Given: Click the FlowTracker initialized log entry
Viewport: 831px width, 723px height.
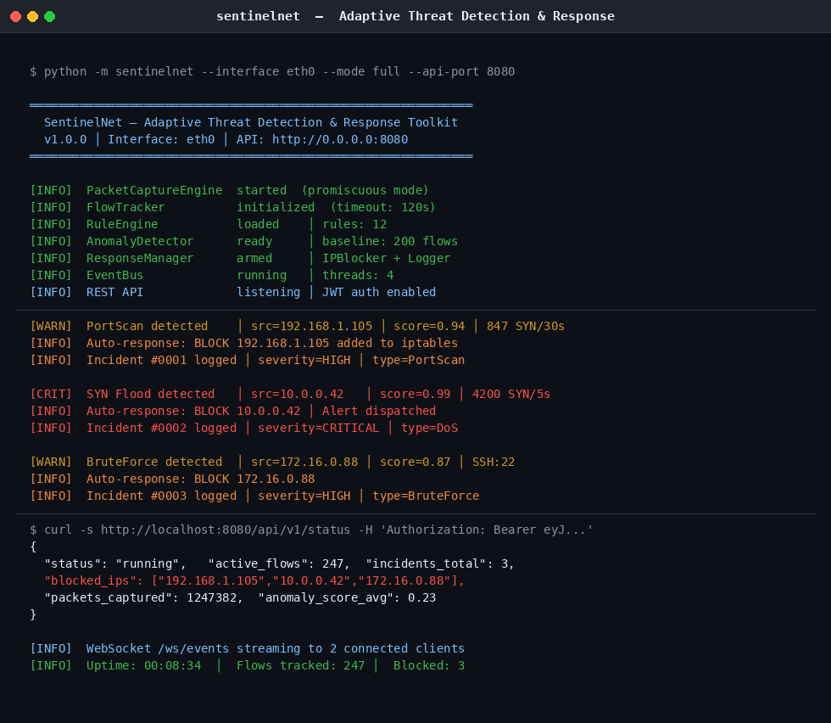Looking at the screenshot, I should coord(232,207).
